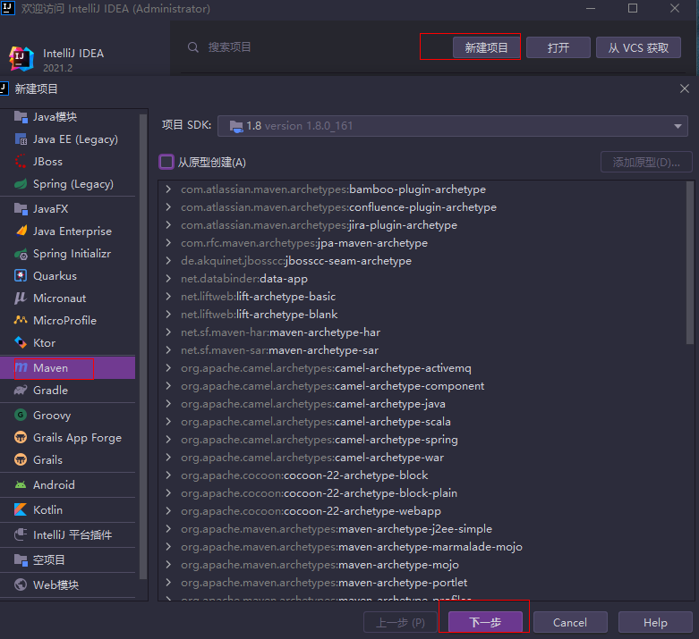Select Gradle project type

click(x=68, y=390)
